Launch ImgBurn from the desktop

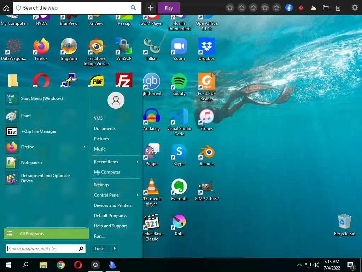coord(69,49)
